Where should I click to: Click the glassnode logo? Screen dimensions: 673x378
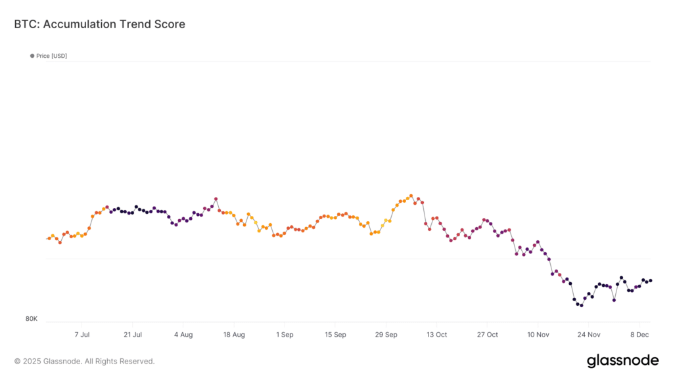(622, 360)
